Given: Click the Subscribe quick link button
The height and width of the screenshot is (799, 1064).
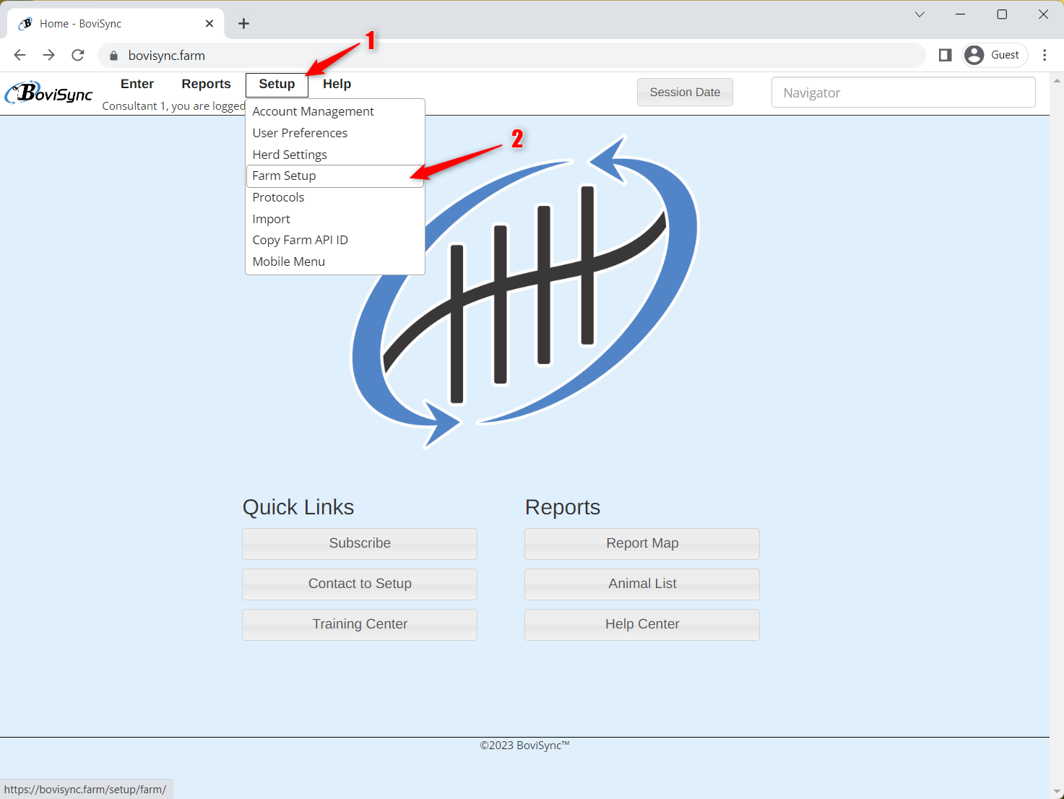Looking at the screenshot, I should pos(360,543).
